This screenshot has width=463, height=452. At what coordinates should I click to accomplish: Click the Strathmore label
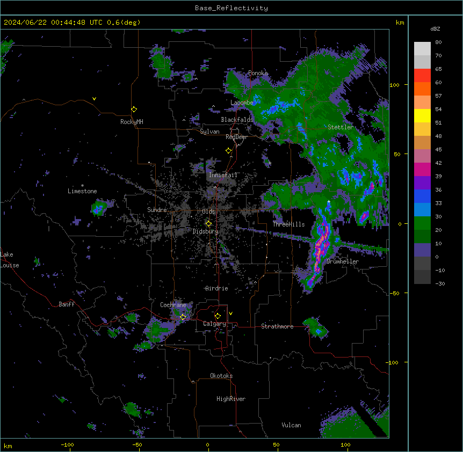tap(277, 326)
